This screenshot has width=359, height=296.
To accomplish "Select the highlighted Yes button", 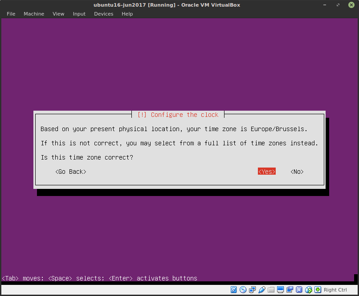I will tap(266, 171).
